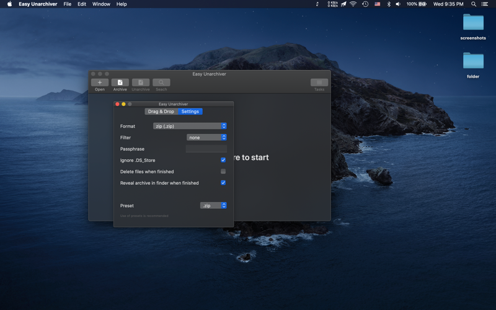Open the Easy Unarchiver application menu
The image size is (496, 310).
(x=38, y=4)
